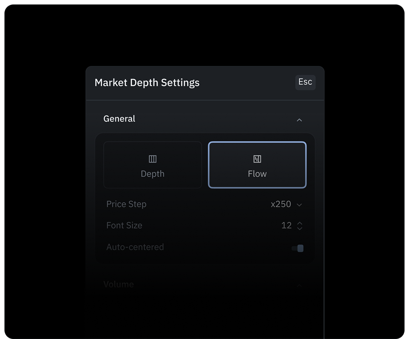409x339 pixels.
Task: Collapse the General section chevron
Action: point(299,120)
